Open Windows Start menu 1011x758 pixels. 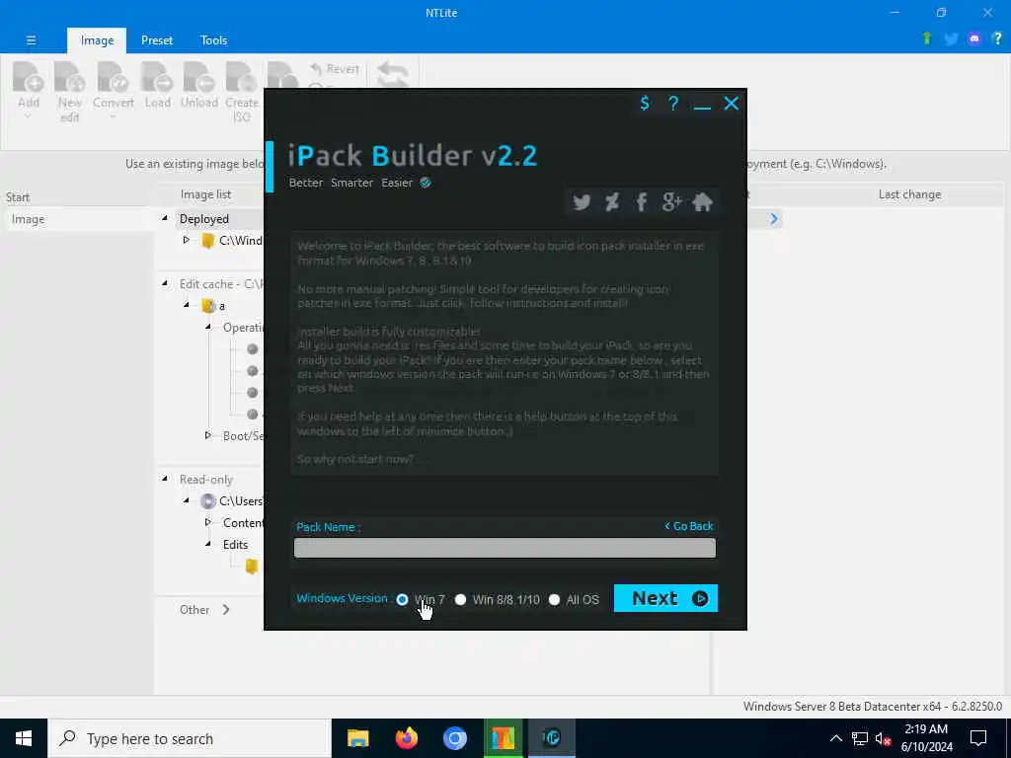[x=24, y=738]
